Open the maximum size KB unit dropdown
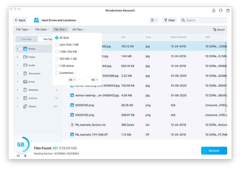This screenshot has width=240, height=169. coord(94,80)
